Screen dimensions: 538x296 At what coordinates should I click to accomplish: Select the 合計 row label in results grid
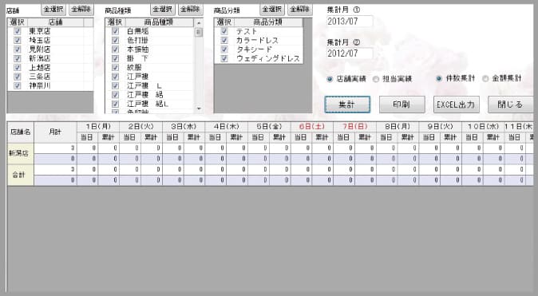(21, 176)
